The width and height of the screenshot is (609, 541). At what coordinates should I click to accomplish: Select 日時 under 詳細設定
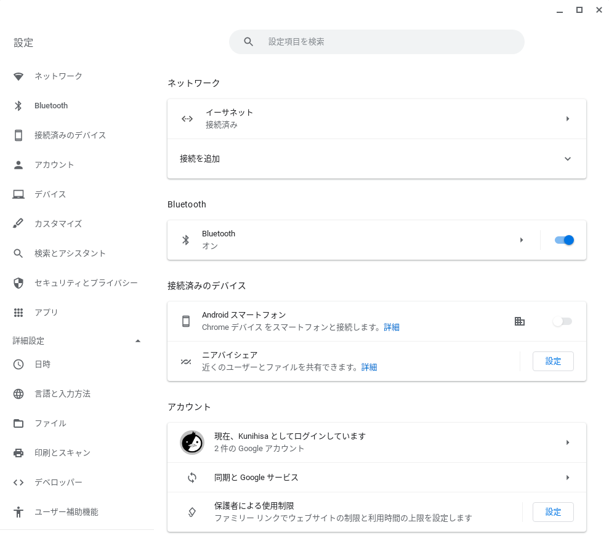tap(42, 364)
